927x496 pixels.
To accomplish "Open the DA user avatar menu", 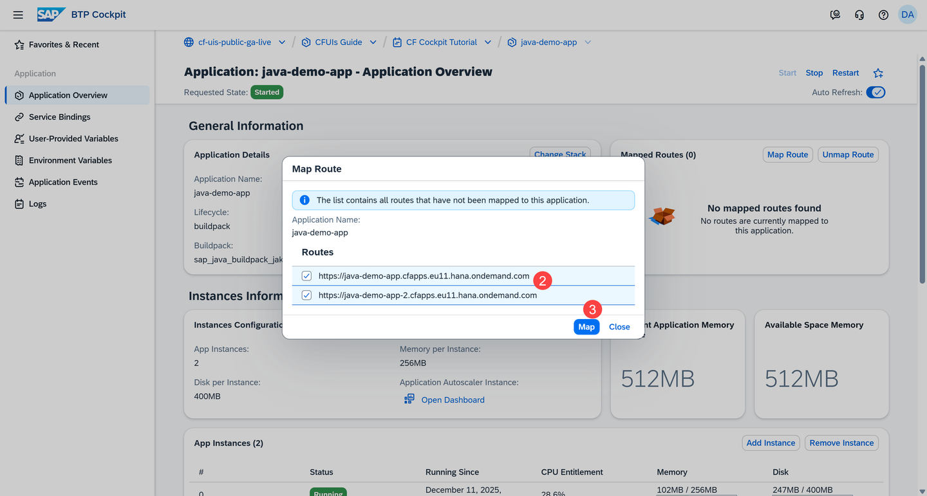I will point(907,15).
